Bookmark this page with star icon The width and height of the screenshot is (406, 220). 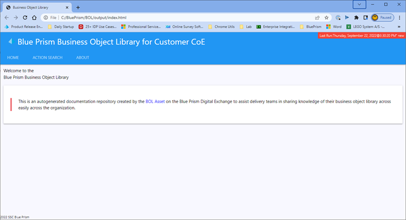point(326,18)
